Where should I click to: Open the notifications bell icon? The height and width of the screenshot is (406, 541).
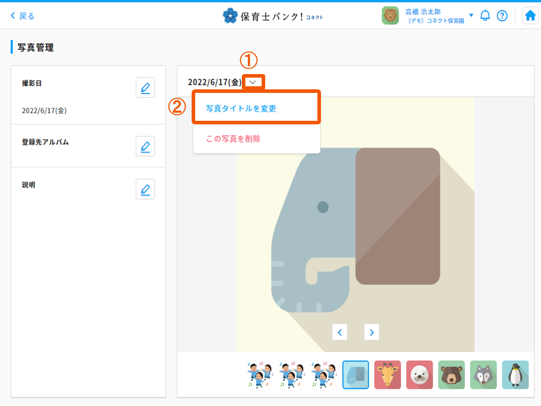pyautogui.click(x=485, y=15)
